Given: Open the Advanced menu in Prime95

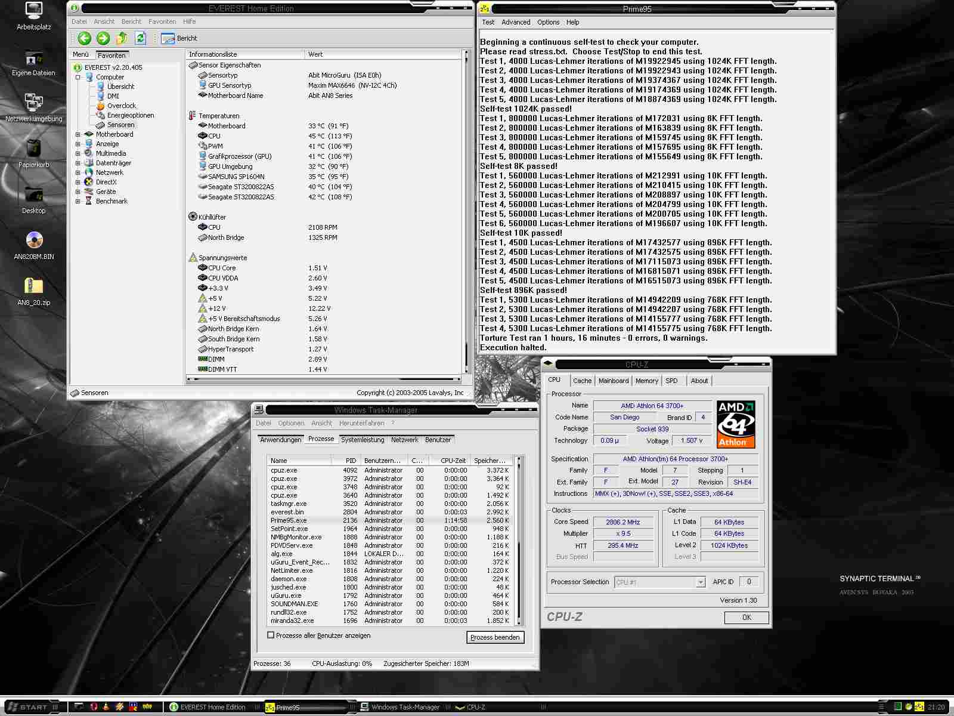Looking at the screenshot, I should point(516,22).
